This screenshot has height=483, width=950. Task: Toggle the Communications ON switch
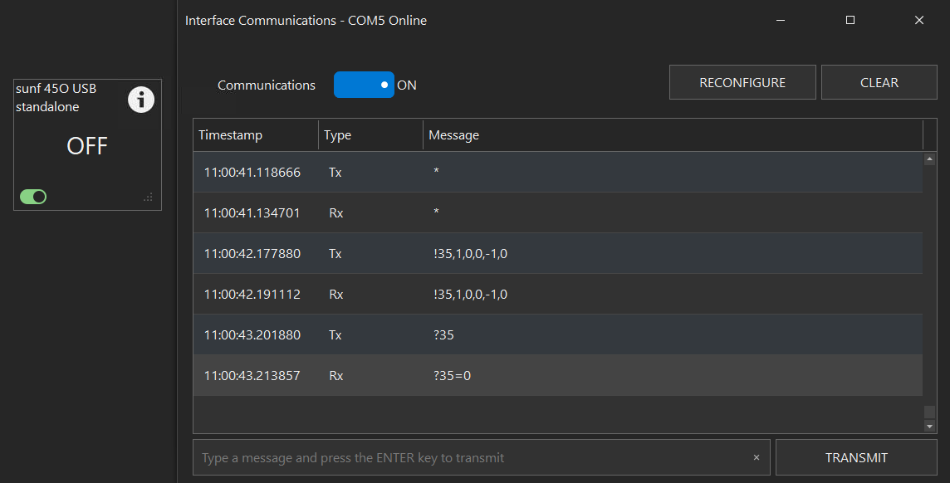(364, 85)
